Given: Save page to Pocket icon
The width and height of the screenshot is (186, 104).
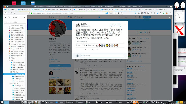Looking at the screenshot, I should (119, 13).
